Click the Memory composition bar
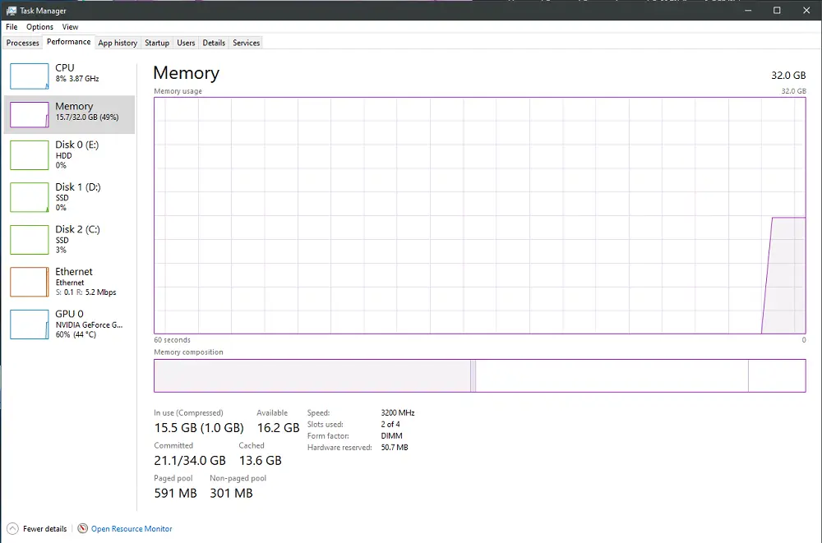This screenshot has width=822, height=543. (x=479, y=375)
